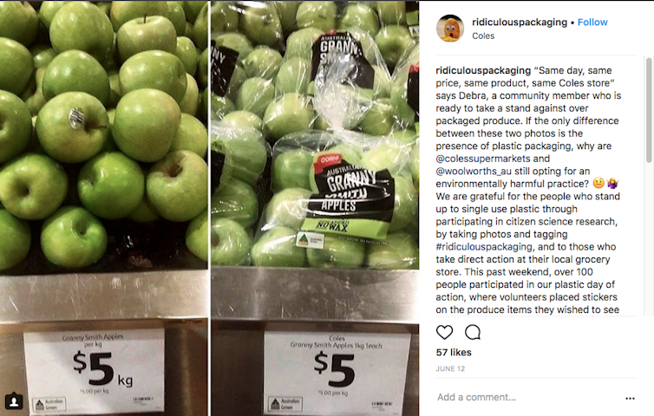This screenshot has width=654, height=416.
Task: Click the caption scrollbar thumb
Action: point(649,110)
